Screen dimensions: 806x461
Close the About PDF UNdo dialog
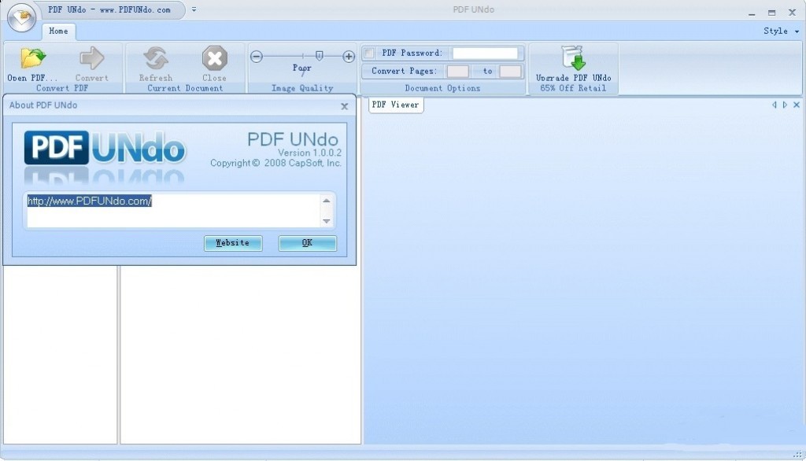coord(345,106)
